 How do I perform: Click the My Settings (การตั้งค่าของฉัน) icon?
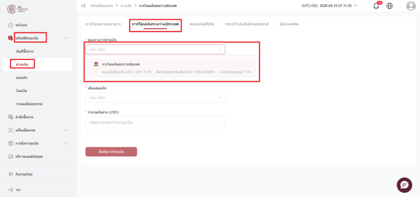click(x=11, y=144)
